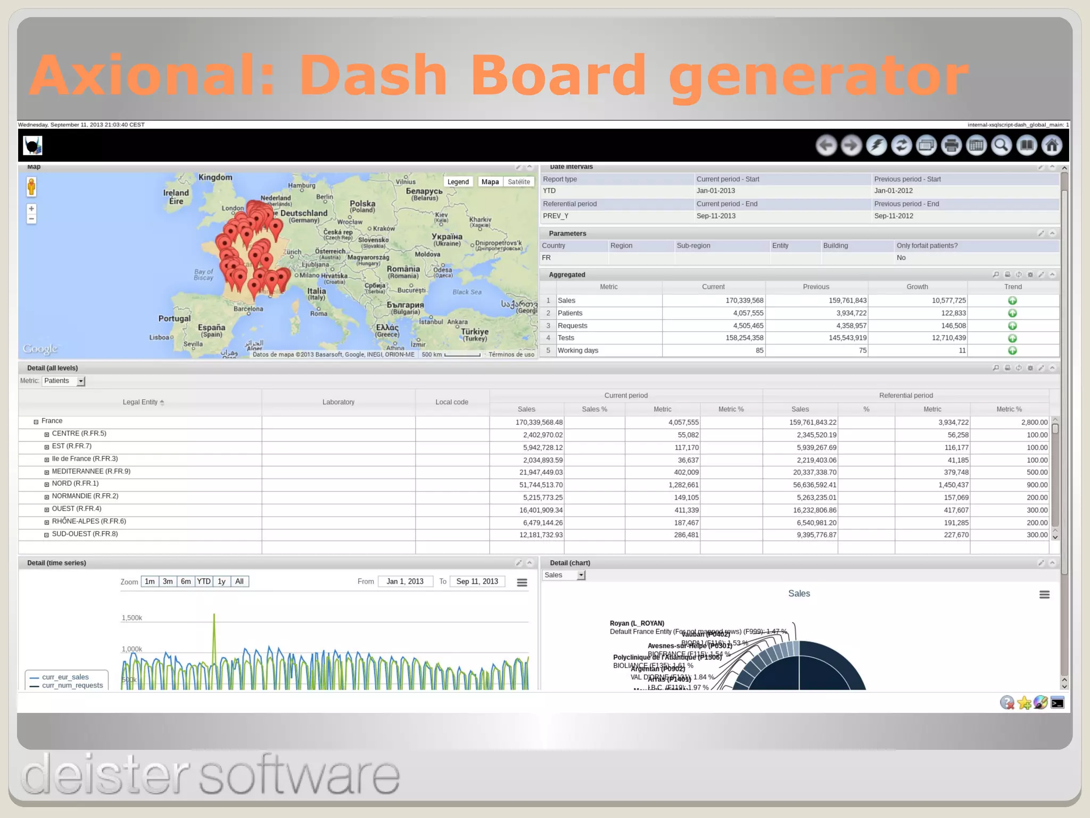Click the map zoom in plus button

pyautogui.click(x=31, y=209)
